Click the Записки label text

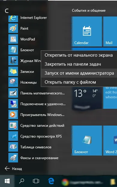click(27, 72)
